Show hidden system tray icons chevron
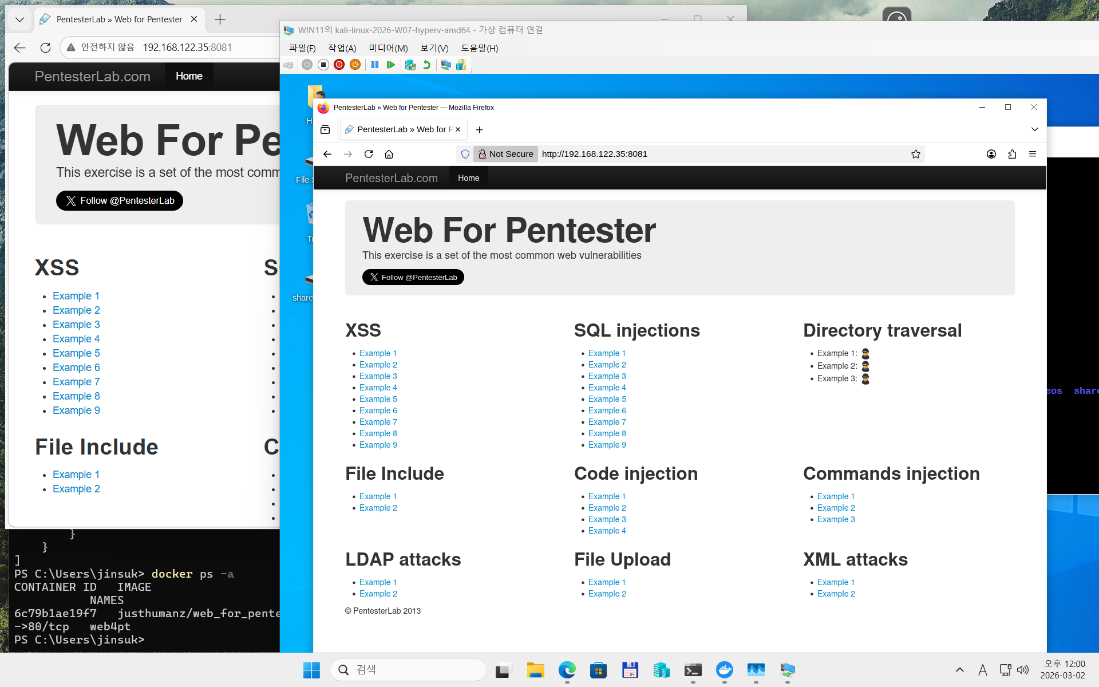1099x687 pixels. click(x=960, y=670)
